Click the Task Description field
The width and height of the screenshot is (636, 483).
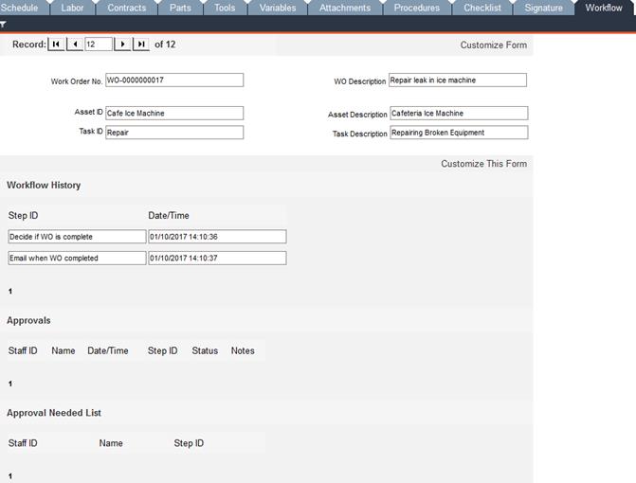tap(457, 133)
